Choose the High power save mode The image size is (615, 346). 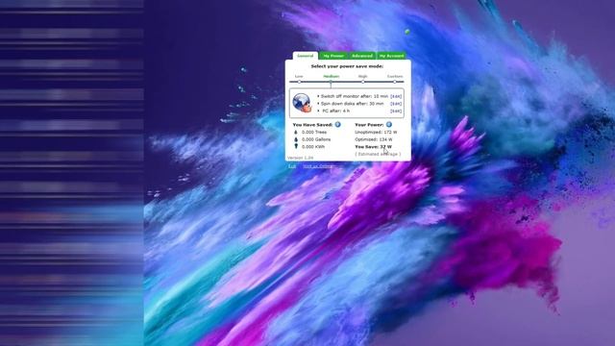[x=363, y=82]
